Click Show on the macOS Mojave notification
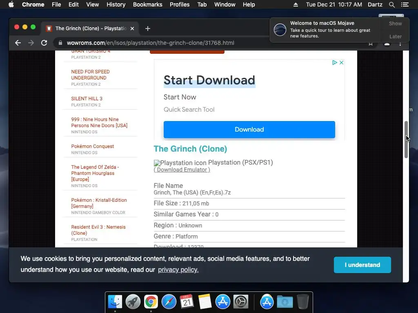The image size is (418, 313). pos(395,23)
